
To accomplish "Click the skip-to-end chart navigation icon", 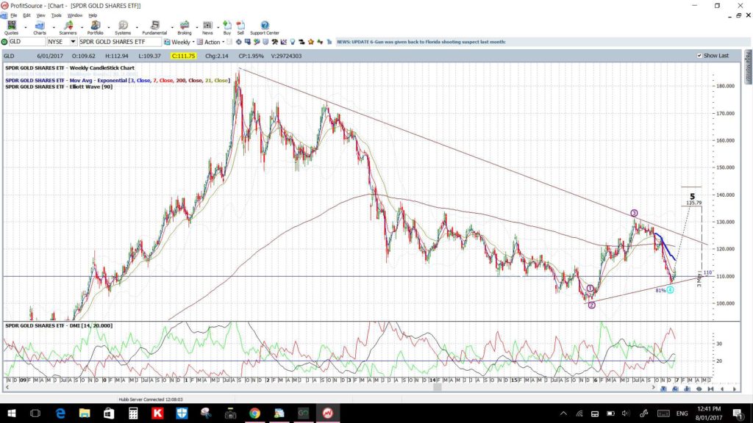I will (x=711, y=389).
